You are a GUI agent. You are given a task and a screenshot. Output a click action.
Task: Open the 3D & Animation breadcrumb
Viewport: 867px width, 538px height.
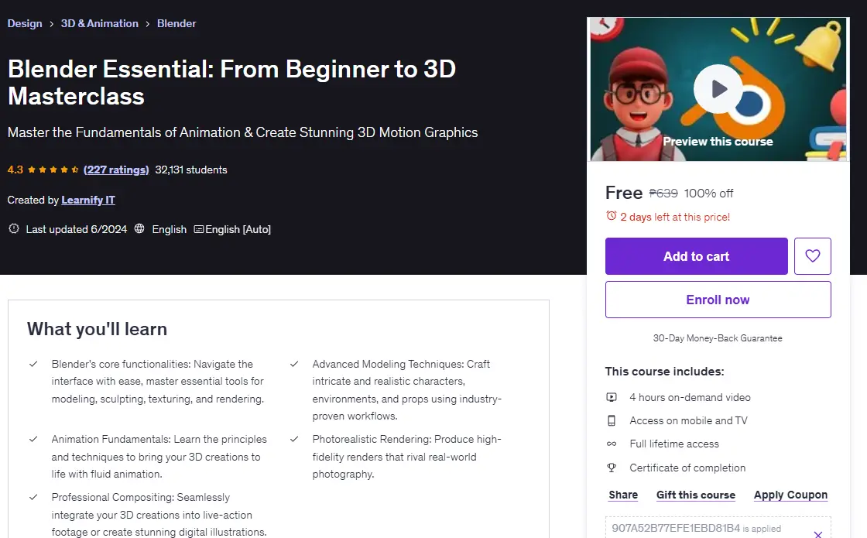[100, 23]
